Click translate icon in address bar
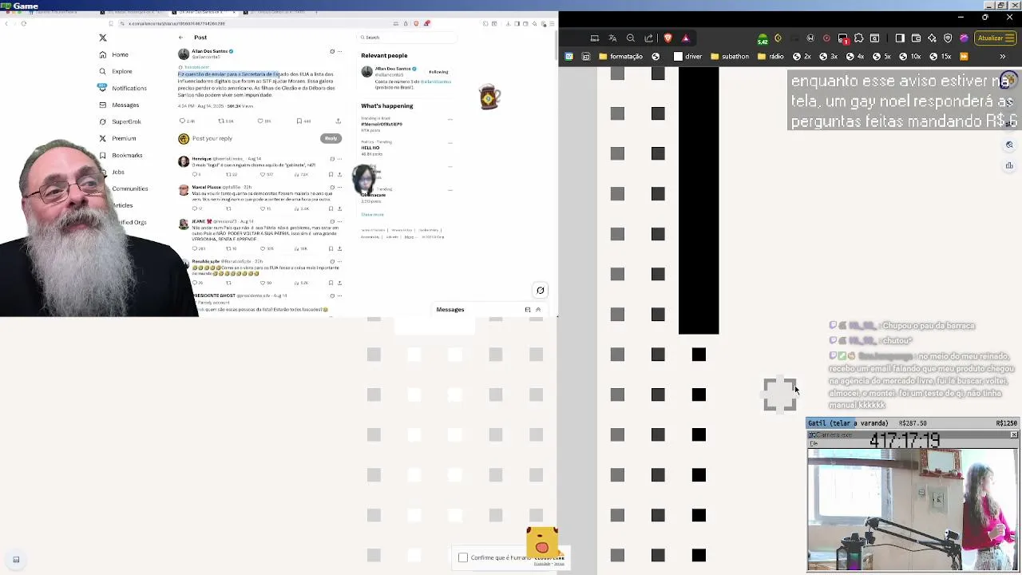 pyautogui.click(x=612, y=38)
